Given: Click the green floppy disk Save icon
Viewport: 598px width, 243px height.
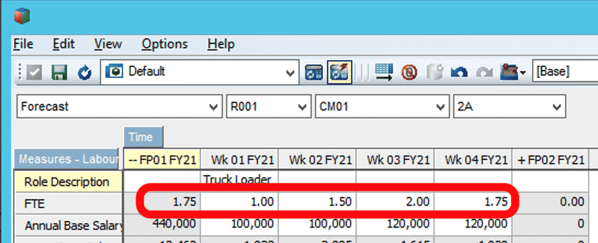Looking at the screenshot, I should tap(59, 72).
